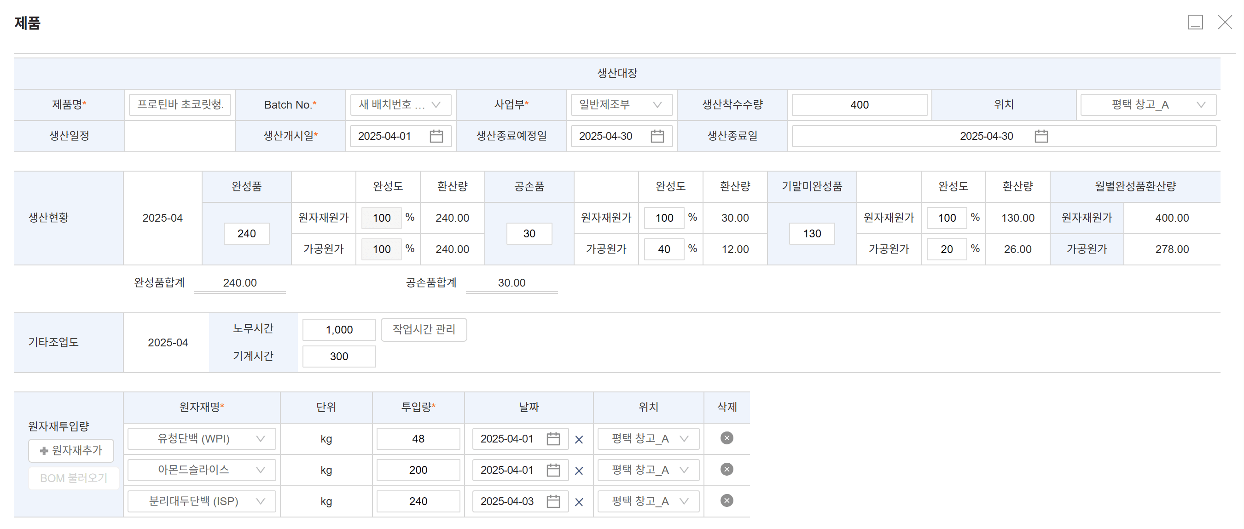Open calendar for 생산종료예정일 date field

657,136
